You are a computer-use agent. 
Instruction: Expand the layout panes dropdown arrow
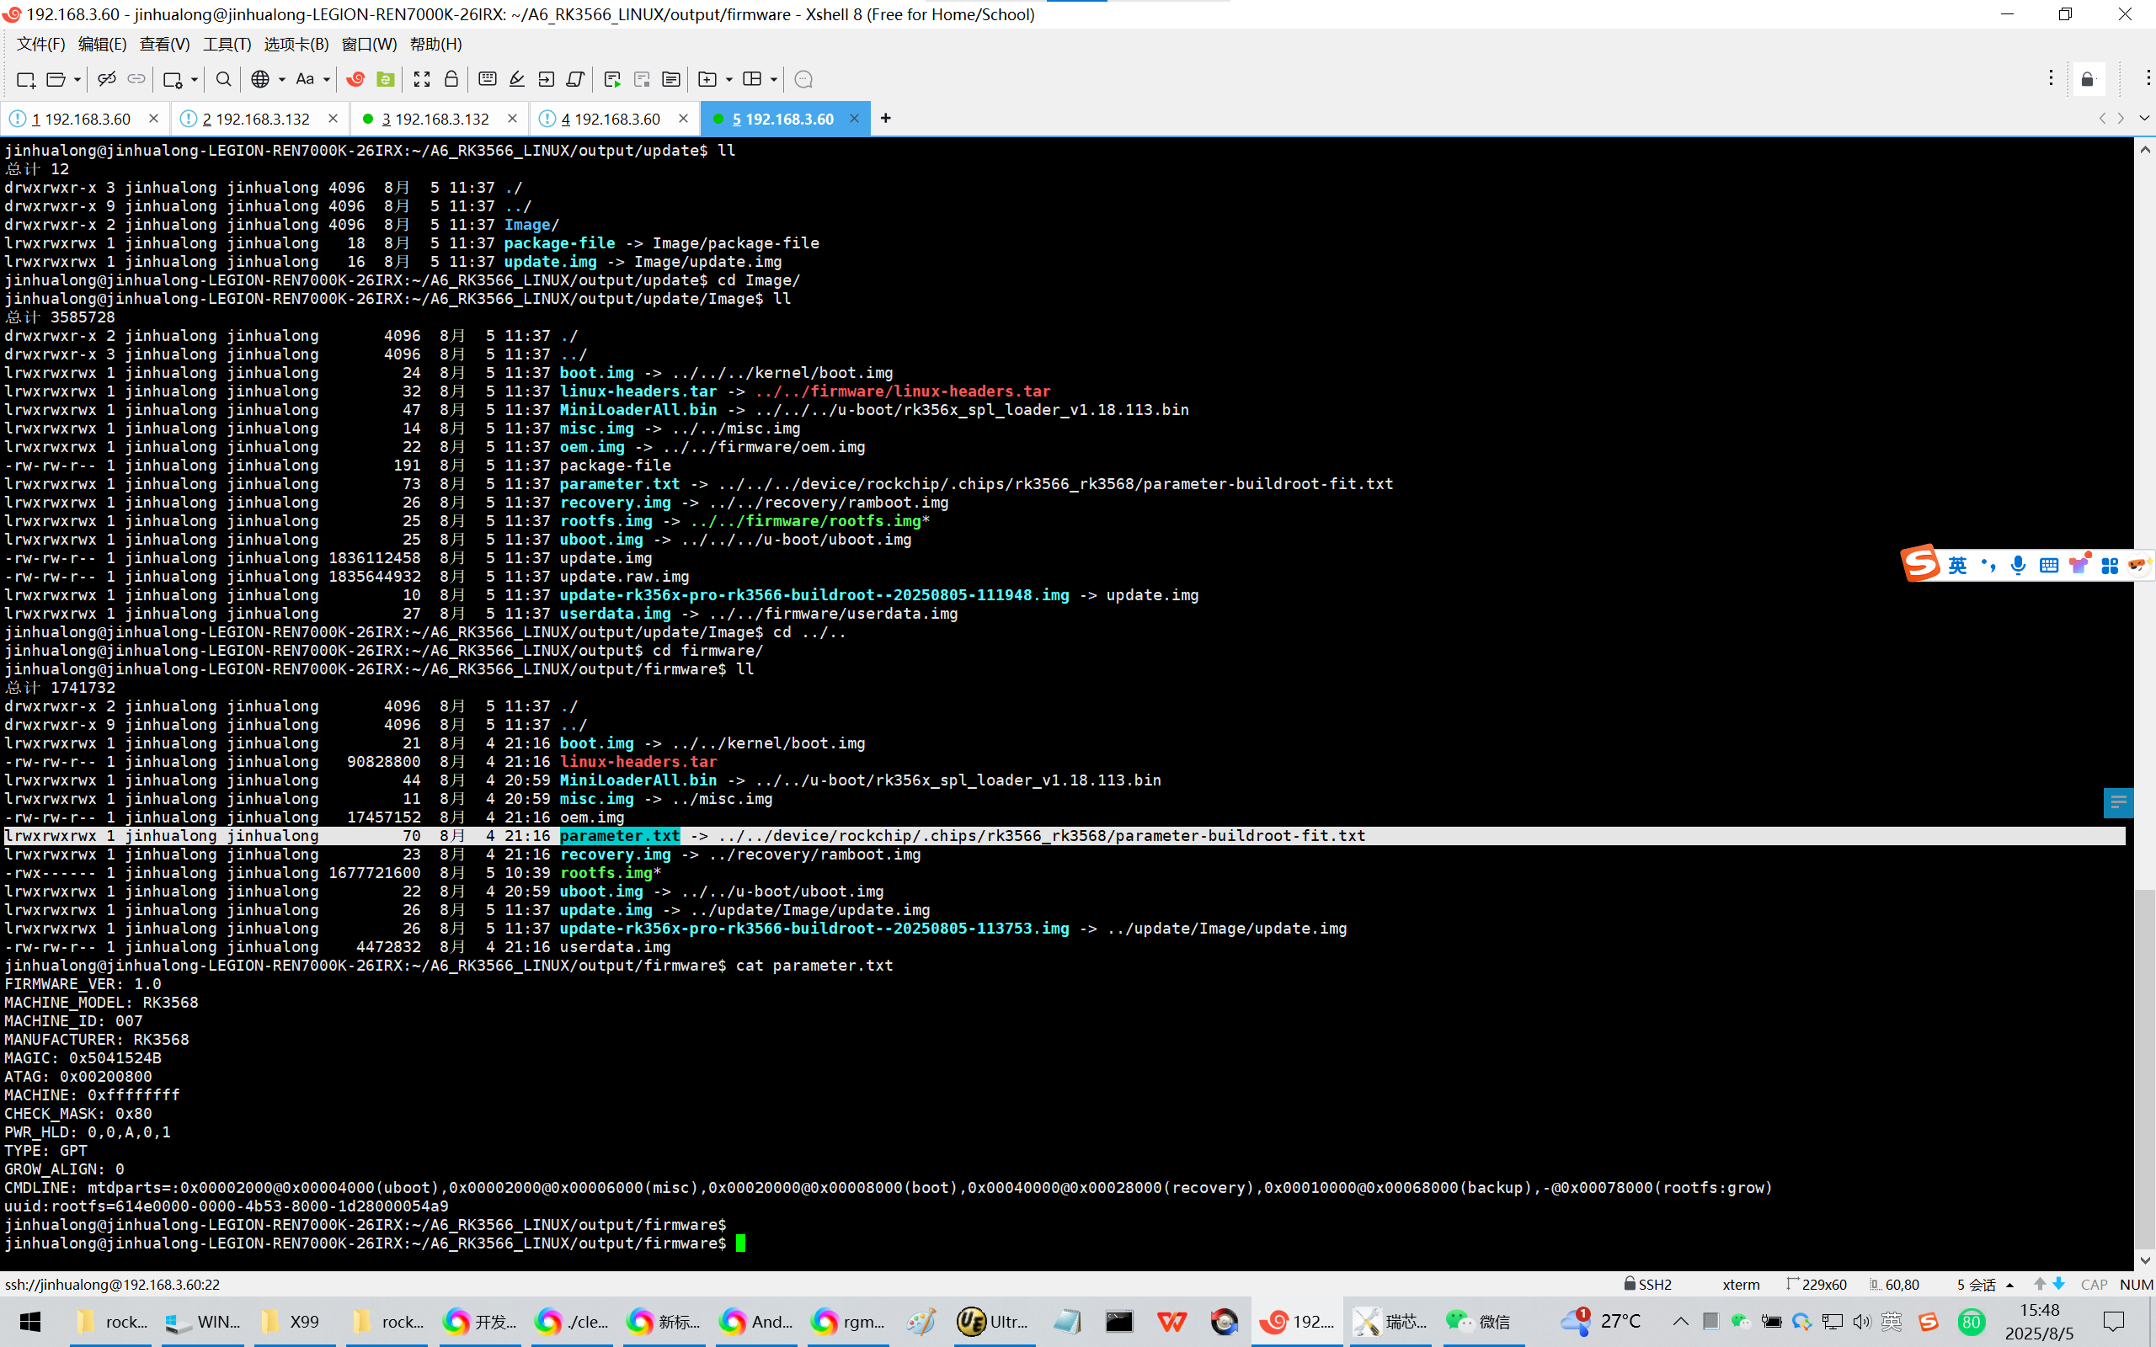773,80
